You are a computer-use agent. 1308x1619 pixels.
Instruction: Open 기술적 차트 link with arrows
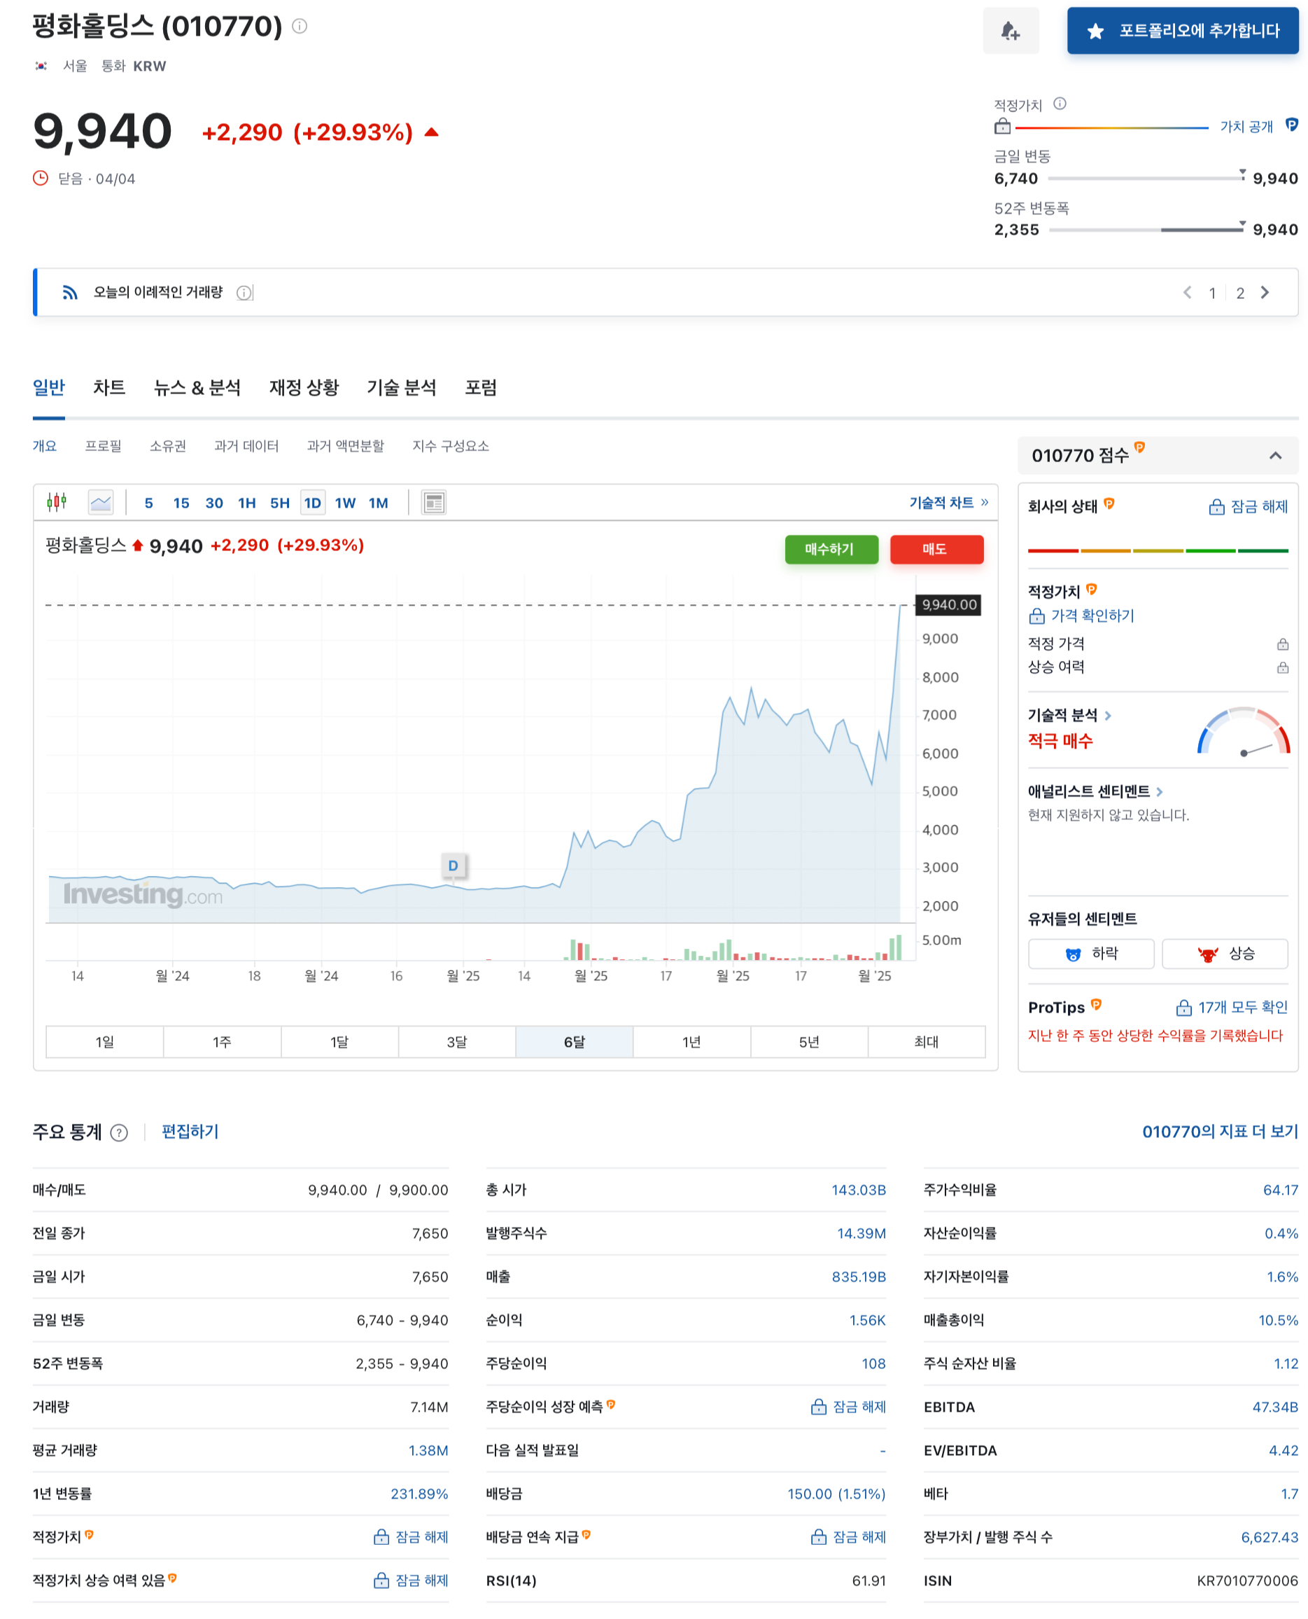point(948,503)
